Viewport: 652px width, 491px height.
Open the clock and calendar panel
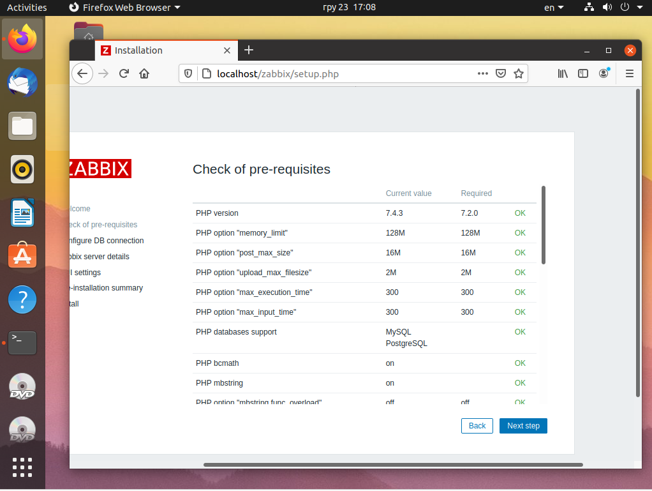point(350,8)
